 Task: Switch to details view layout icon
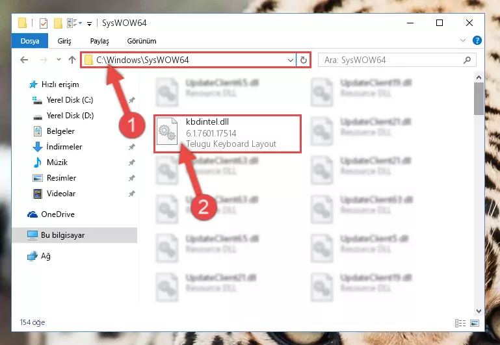click(460, 324)
